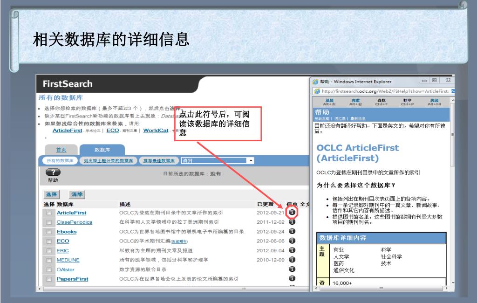
Task: Open the 浏览期刊 link in ECO description
Action: point(179,241)
